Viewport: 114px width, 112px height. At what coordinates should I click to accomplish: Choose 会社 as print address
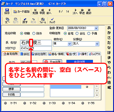[x=77, y=33]
